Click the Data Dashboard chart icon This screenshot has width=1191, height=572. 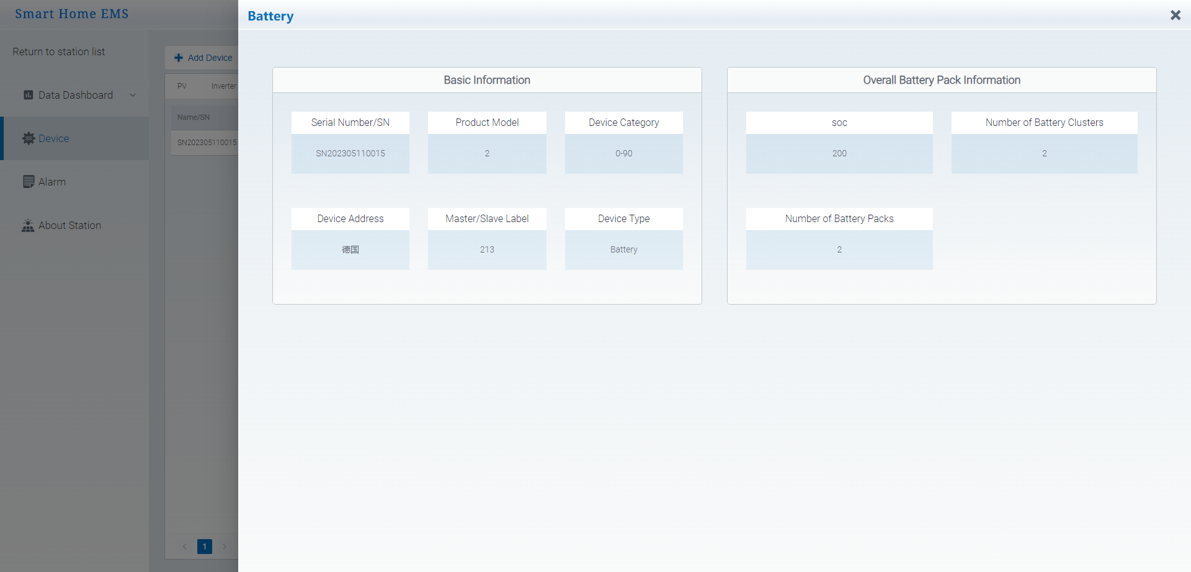point(28,95)
